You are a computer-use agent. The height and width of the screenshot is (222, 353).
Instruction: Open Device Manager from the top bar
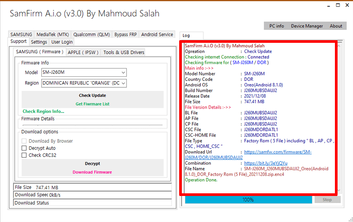pos(307,26)
